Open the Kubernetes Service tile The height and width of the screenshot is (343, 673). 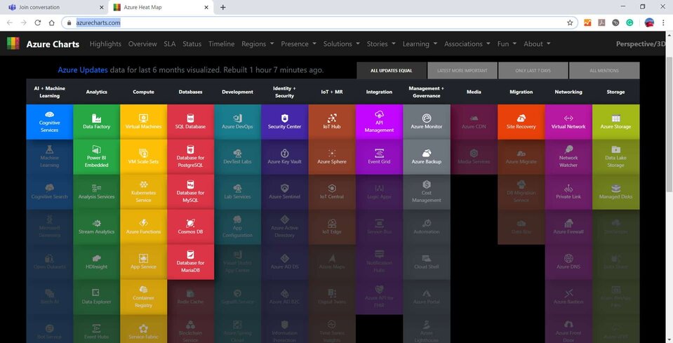point(143,192)
